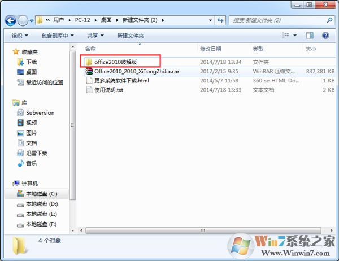Expand the arrow after 新建文件夹 (2) breadcrumb
The image size is (339, 261).
tap(163, 20)
